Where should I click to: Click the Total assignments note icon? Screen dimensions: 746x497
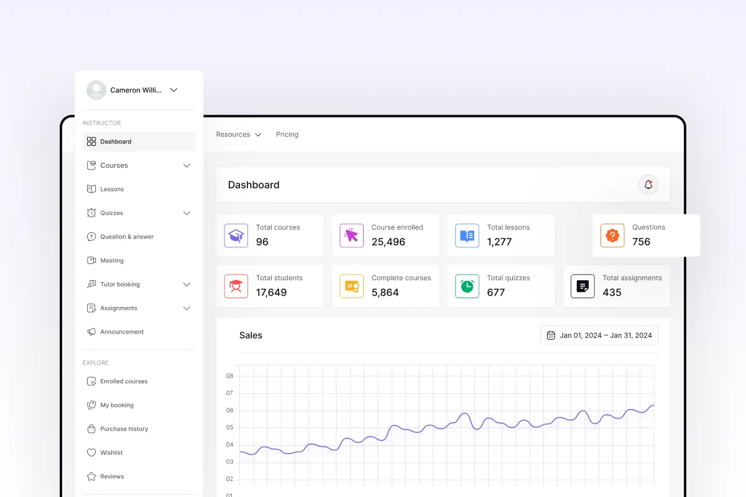pyautogui.click(x=583, y=286)
